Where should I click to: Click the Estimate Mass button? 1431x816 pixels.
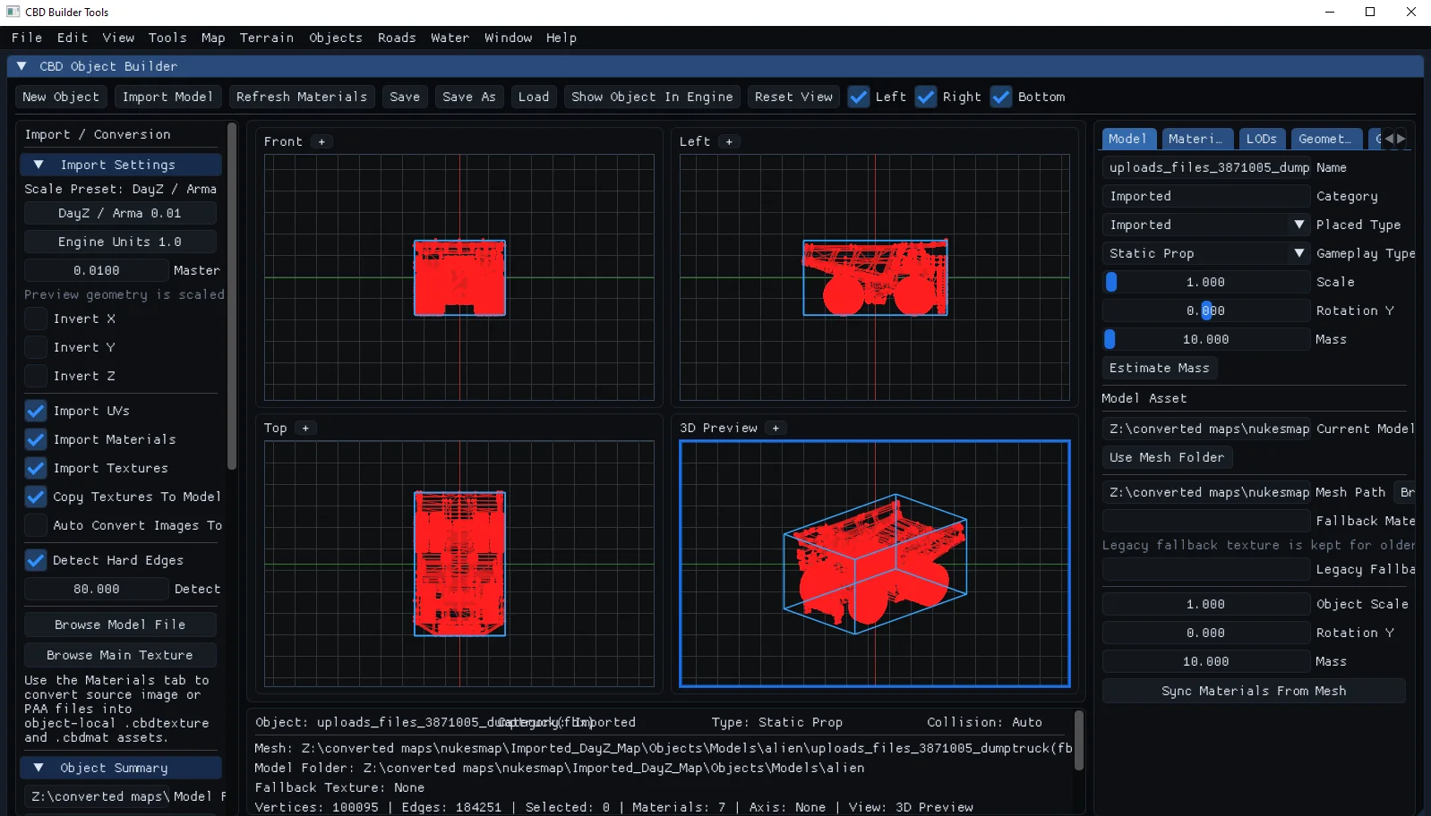1160,368
